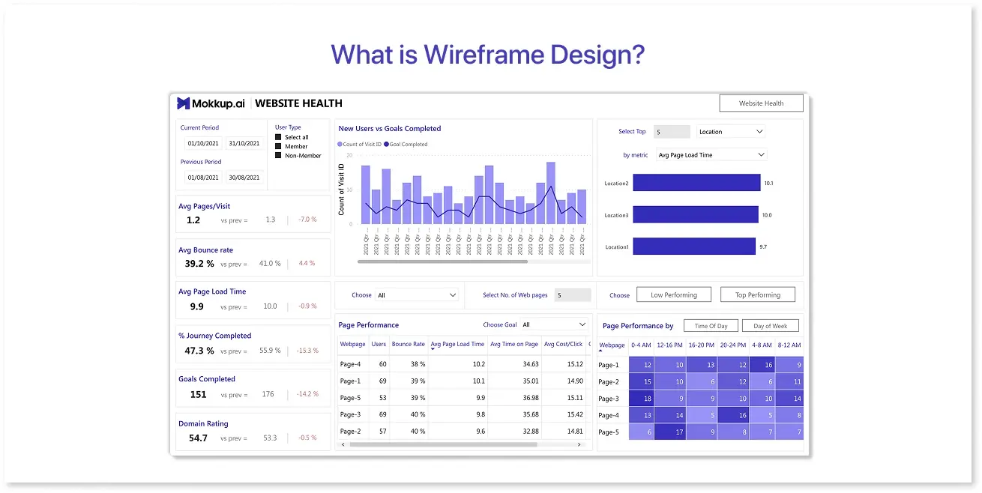
Task: Click the Mokkup.ai logo icon
Action: click(183, 103)
